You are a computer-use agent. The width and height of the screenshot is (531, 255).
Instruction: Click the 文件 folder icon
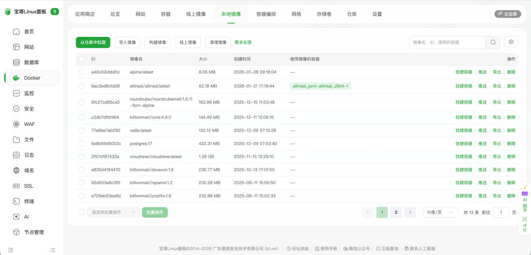[x=16, y=140]
